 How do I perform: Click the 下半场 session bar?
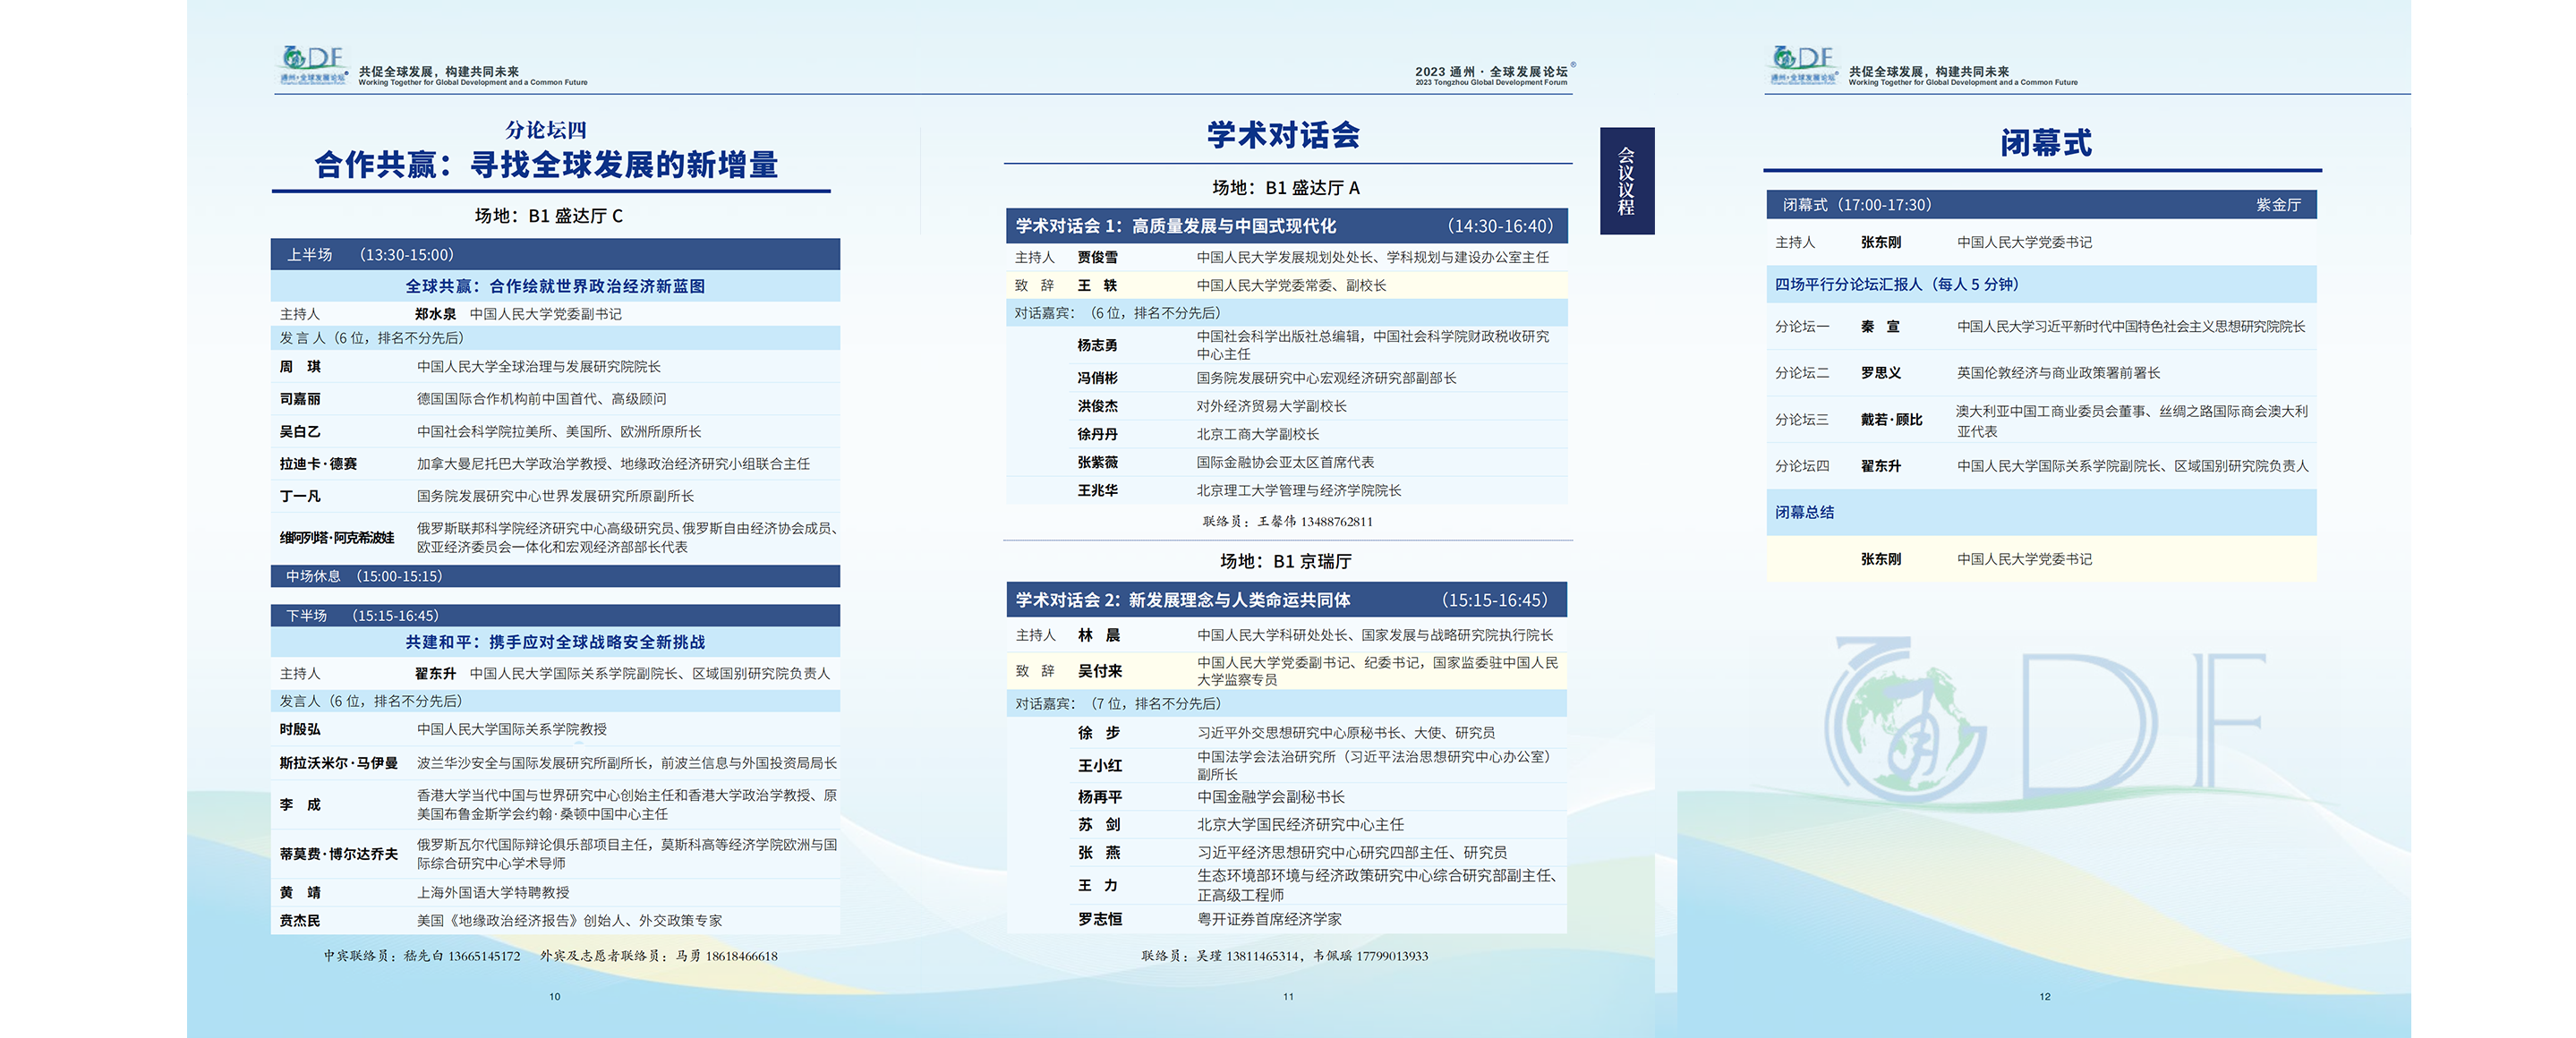pyautogui.click(x=555, y=615)
